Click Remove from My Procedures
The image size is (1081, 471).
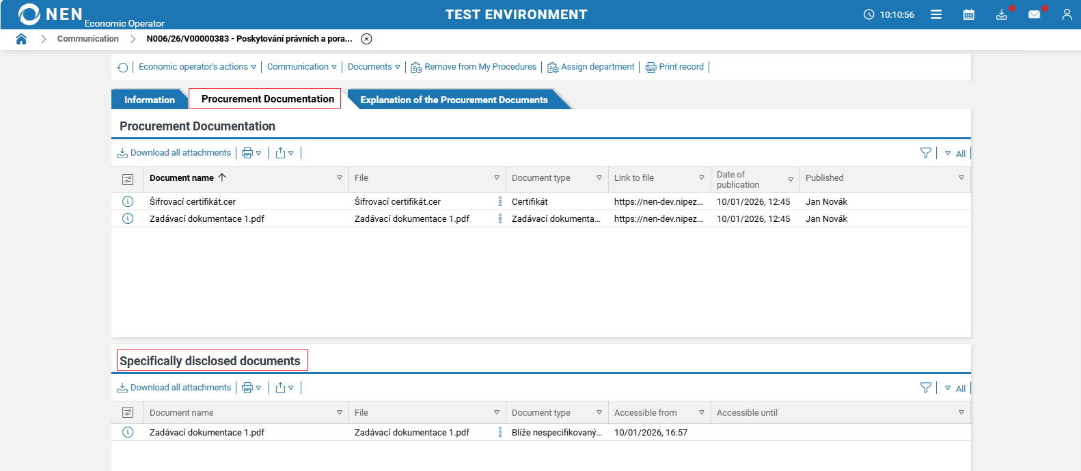[474, 67]
